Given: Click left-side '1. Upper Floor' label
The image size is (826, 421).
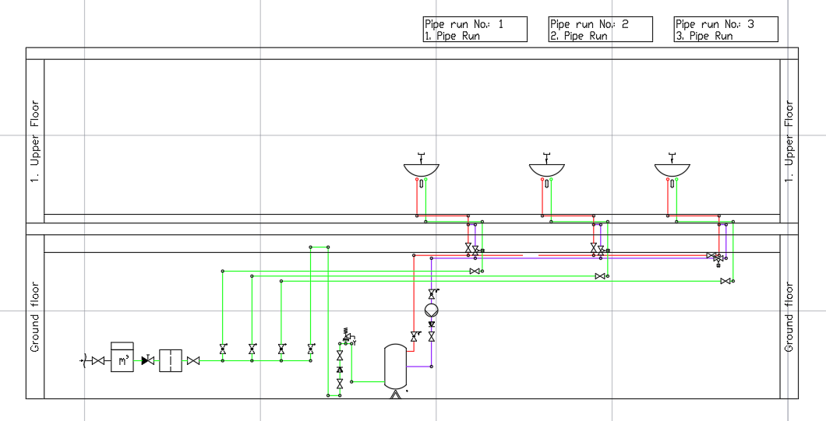Looking at the screenshot, I should [35, 141].
